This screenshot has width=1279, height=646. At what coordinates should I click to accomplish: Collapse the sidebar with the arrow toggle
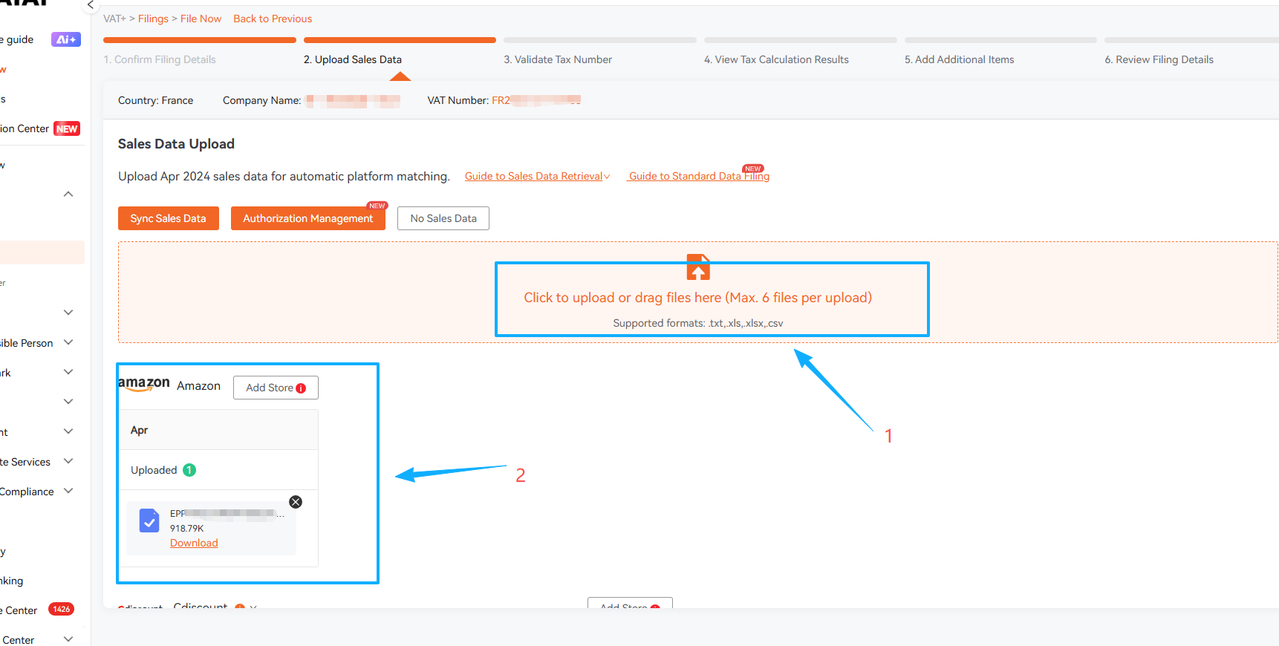pos(90,5)
